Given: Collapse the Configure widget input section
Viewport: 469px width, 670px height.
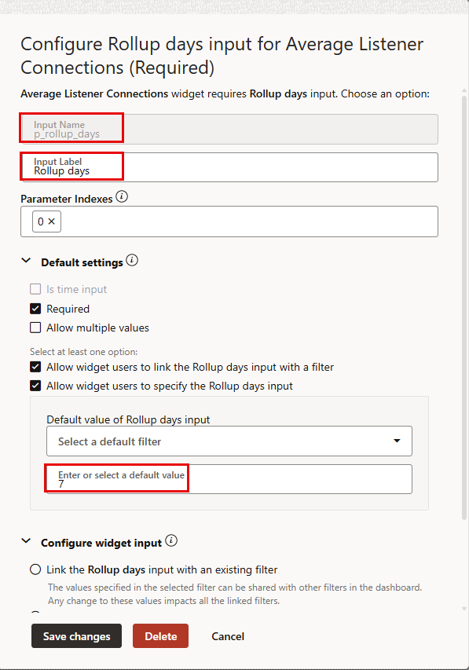Looking at the screenshot, I should click(x=26, y=541).
